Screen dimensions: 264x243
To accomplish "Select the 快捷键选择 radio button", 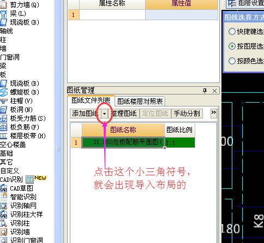I will point(232,31).
